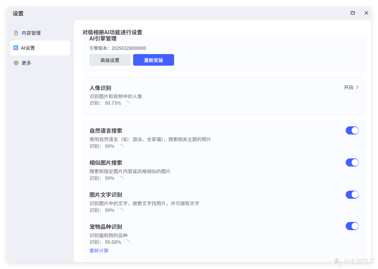Click the 更多 round gray icon
The image size is (378, 269).
coord(16,63)
